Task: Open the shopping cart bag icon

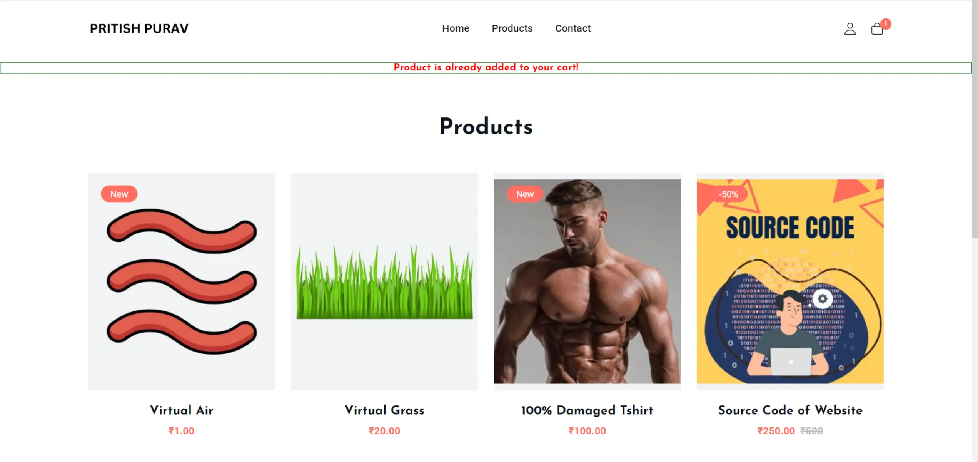Action: [x=877, y=29]
